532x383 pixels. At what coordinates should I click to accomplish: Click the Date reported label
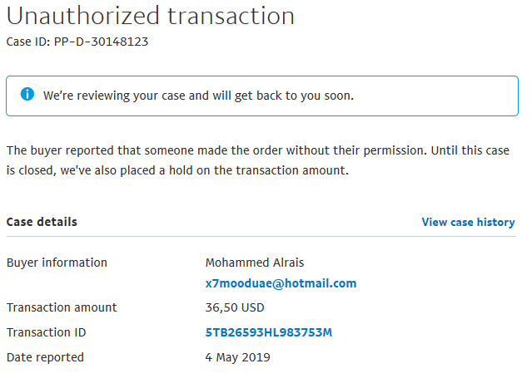coord(45,357)
